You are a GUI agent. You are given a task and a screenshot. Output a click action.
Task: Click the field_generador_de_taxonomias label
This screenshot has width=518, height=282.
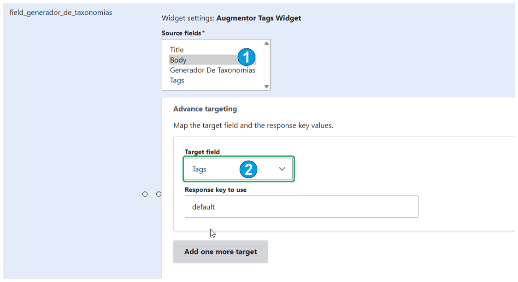point(61,12)
